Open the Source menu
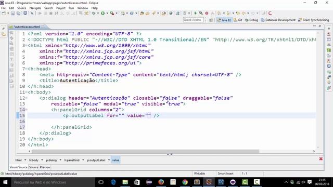333x187 pixels. coord(22,8)
